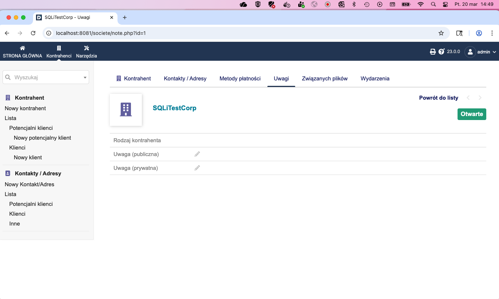View site information icon in address bar
Image resolution: width=499 pixels, height=299 pixels.
pos(49,33)
